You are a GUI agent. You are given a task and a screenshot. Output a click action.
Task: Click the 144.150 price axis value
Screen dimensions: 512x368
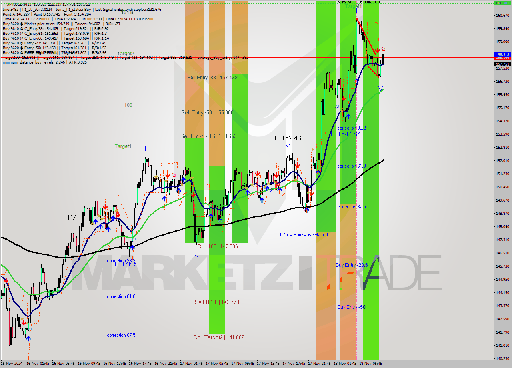(x=502, y=292)
